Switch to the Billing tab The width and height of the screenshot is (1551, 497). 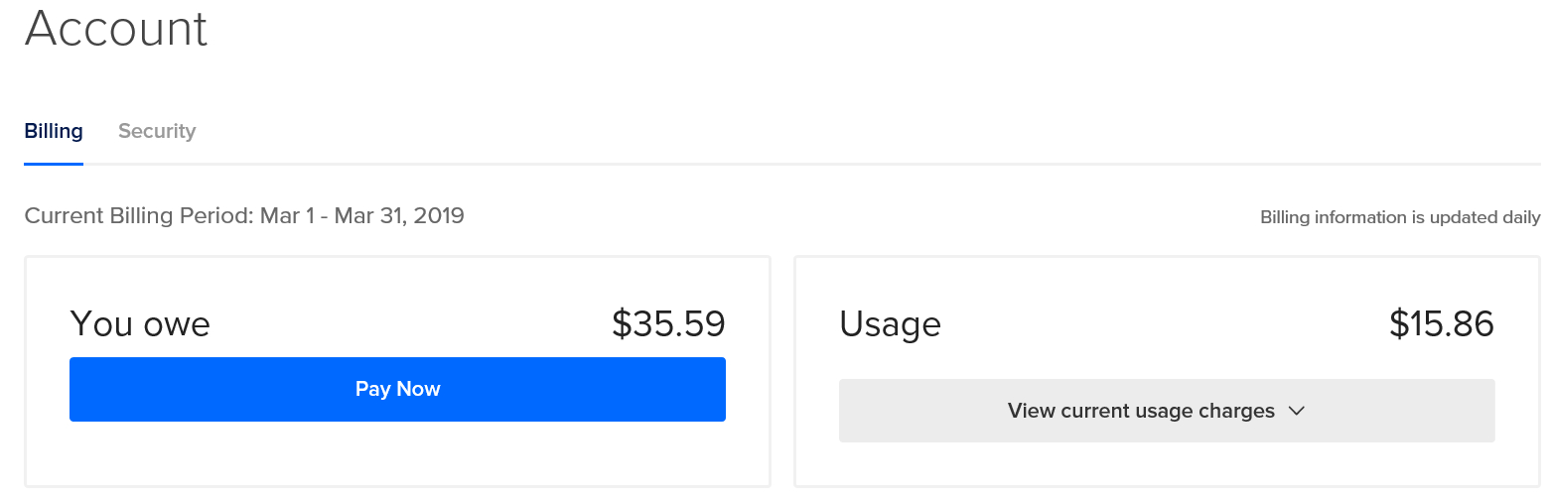click(x=54, y=131)
